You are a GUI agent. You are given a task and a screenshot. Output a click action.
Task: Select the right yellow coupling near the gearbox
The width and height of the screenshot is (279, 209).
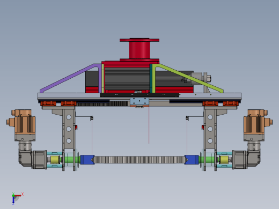click(x=224, y=160)
